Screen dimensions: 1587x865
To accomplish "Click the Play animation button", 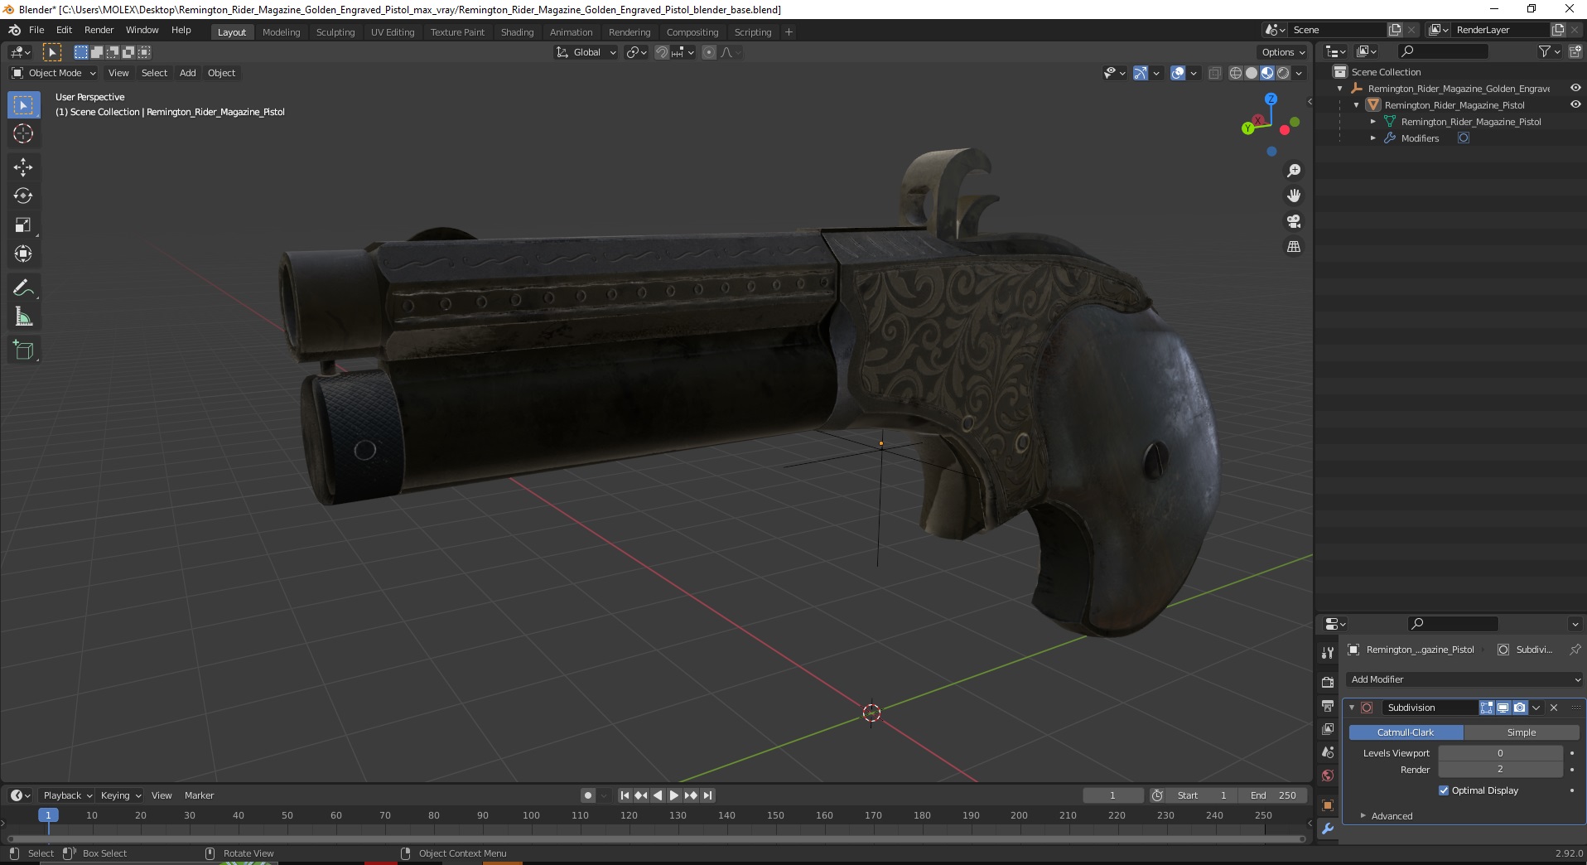I will click(674, 795).
